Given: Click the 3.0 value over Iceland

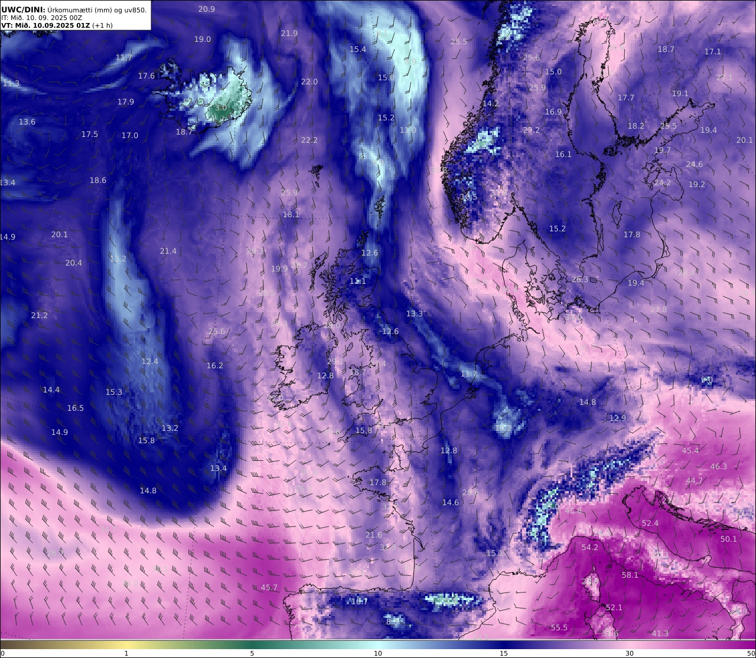Looking at the screenshot, I should (x=221, y=108).
